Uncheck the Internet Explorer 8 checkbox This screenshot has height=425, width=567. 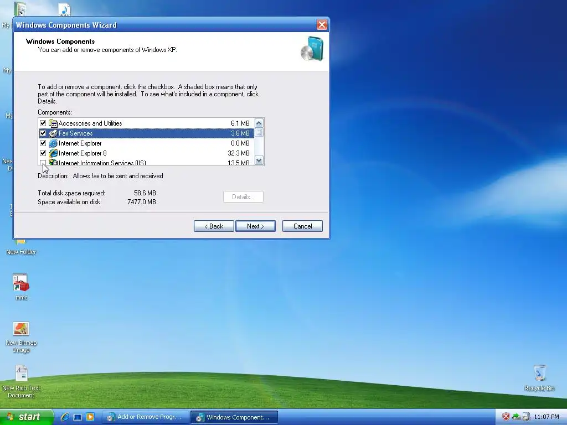43,153
